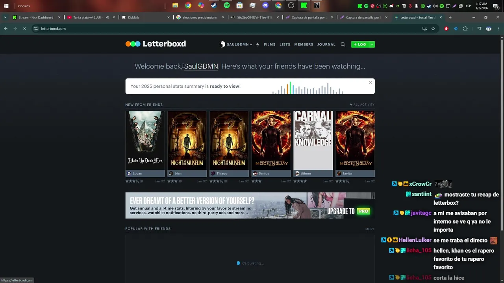Open a new browser tab
504x283 pixels.
450,17
